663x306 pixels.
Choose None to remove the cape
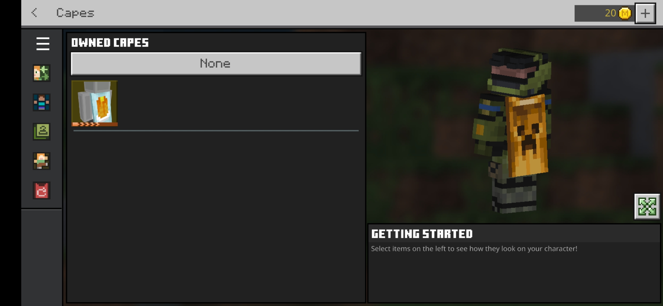click(216, 63)
